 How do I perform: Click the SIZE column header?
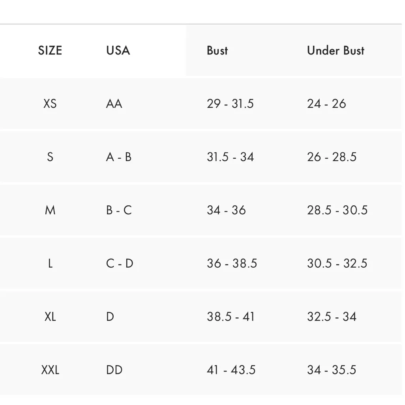(x=50, y=51)
